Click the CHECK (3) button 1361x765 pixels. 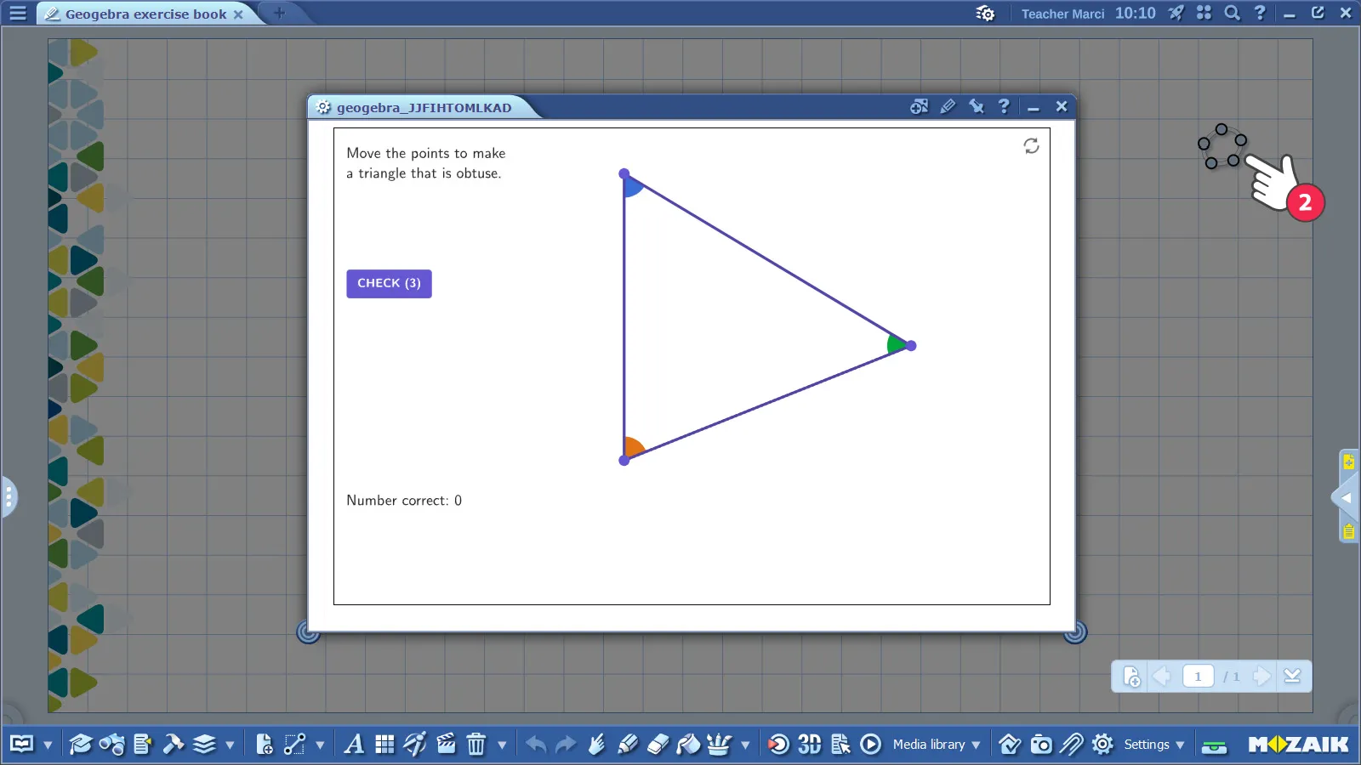click(389, 284)
